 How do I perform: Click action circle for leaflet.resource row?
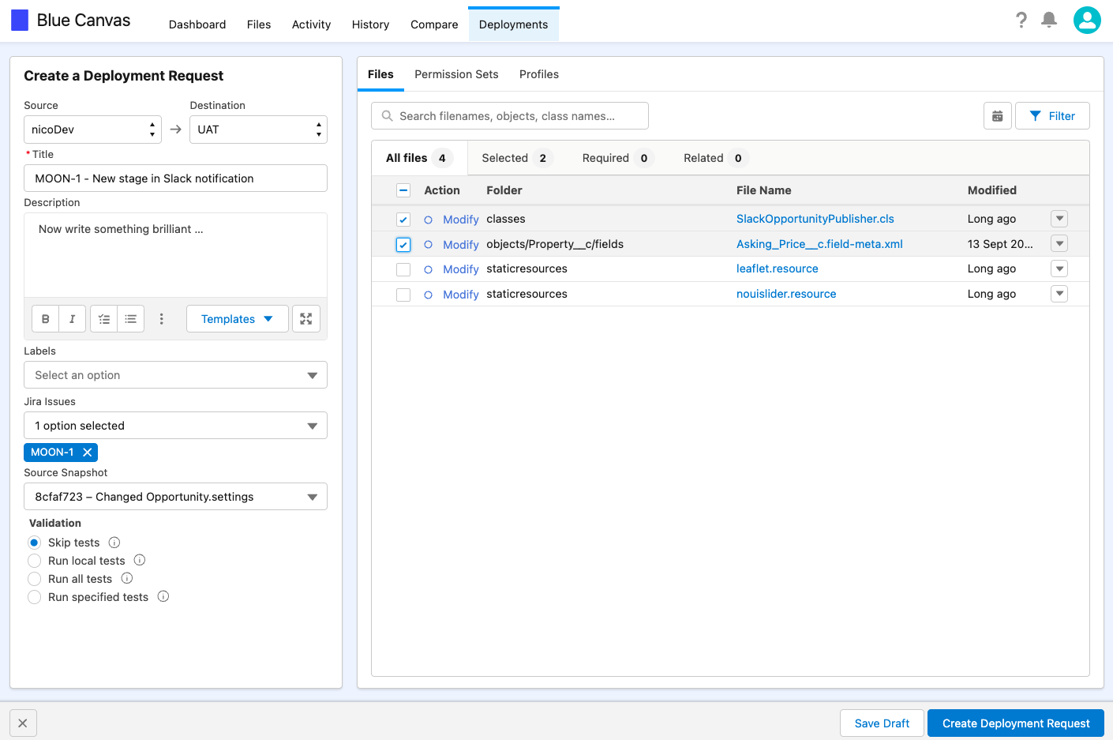pos(429,269)
